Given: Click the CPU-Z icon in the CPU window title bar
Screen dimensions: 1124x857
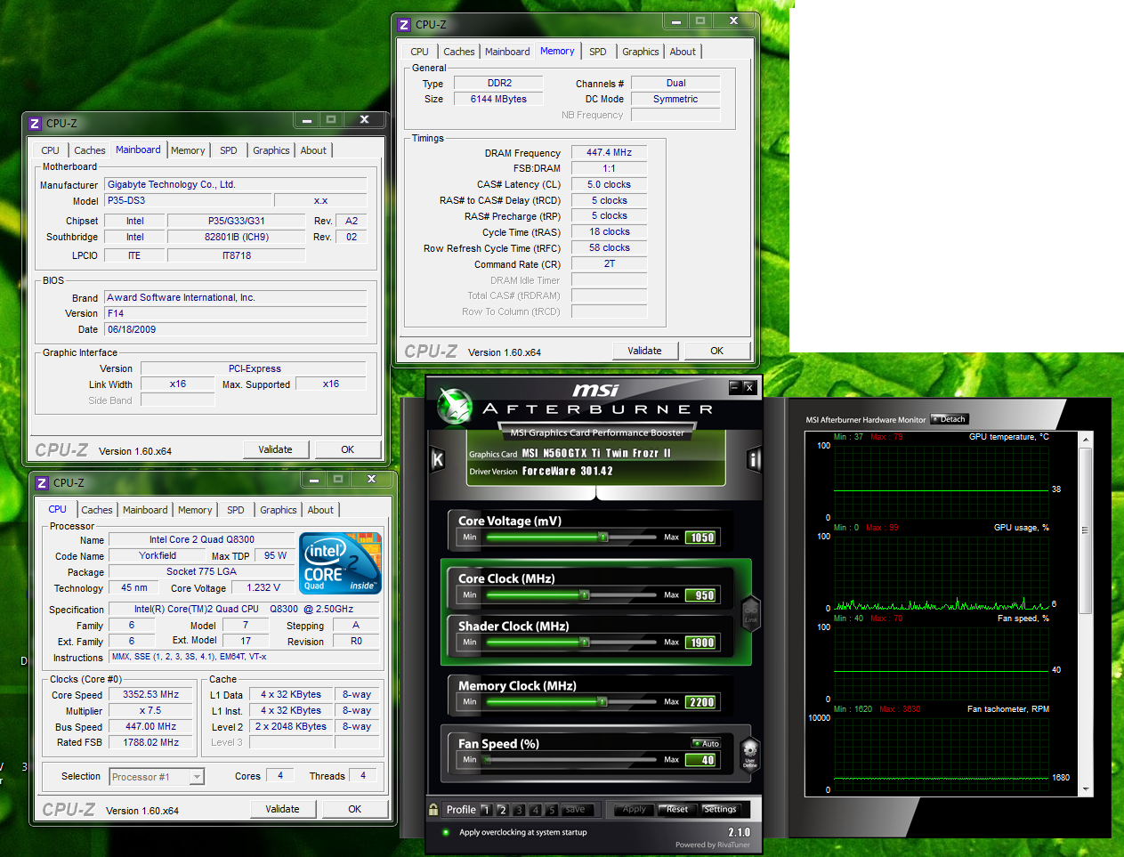Looking at the screenshot, I should [x=42, y=483].
